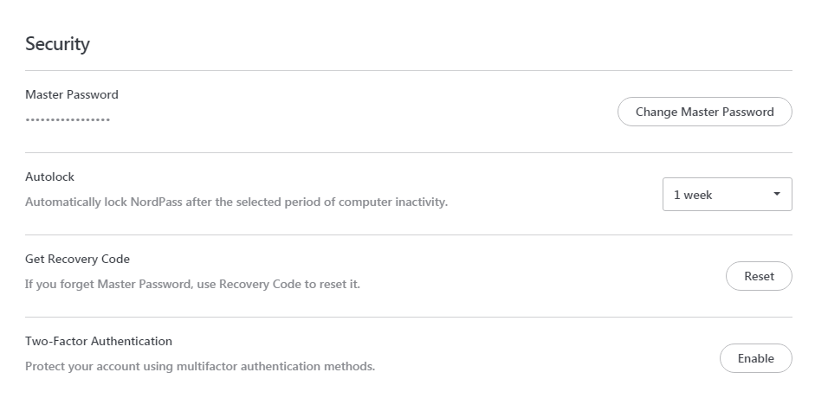The width and height of the screenshot is (815, 411).
Task: Click the multifactor authentication description text
Action: (x=200, y=366)
